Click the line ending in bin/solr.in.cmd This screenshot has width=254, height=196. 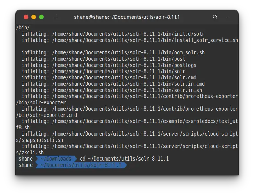113,84
